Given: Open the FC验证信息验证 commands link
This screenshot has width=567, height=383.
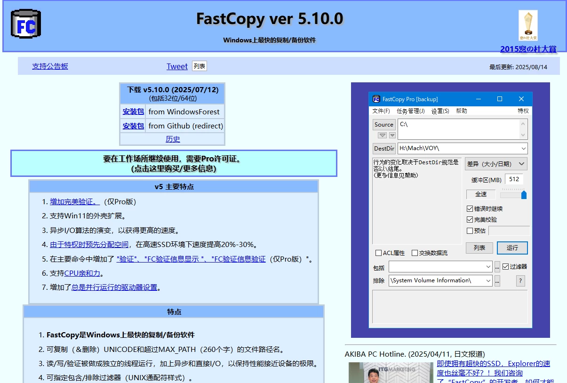Looking at the screenshot, I should 191,259.
